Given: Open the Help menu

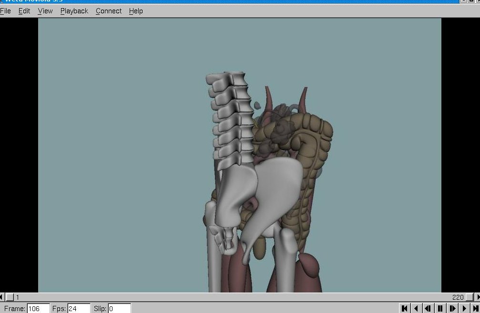Looking at the screenshot, I should tap(136, 11).
